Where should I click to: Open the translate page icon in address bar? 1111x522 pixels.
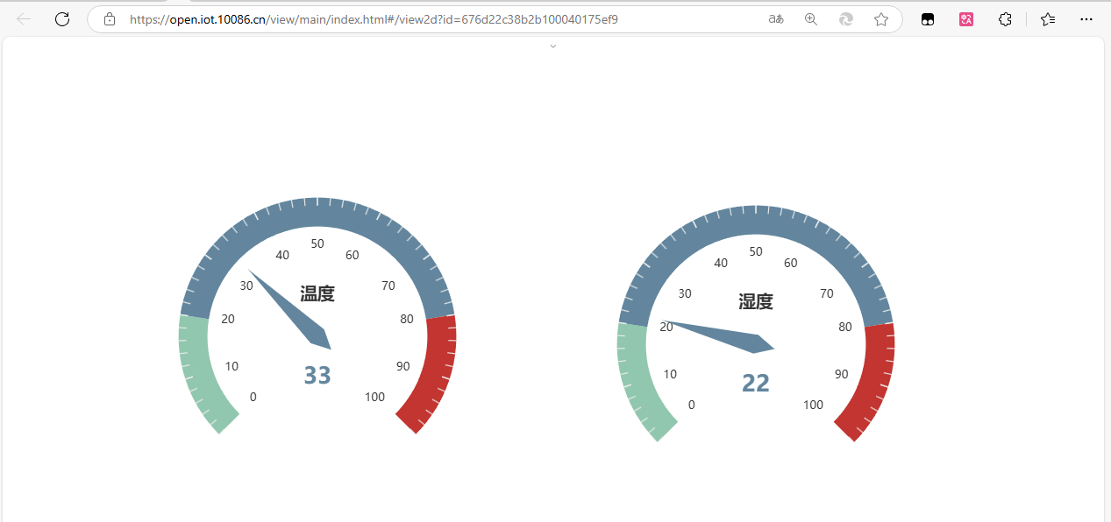tap(776, 19)
